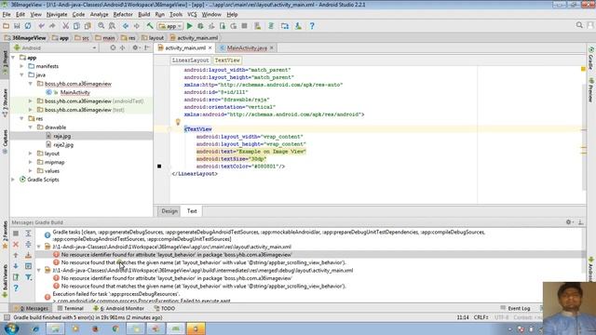Viewport: 596px width, 335px height.
Task: Toggle the autoscroll to source icon in Messages
Action: click(x=28, y=266)
